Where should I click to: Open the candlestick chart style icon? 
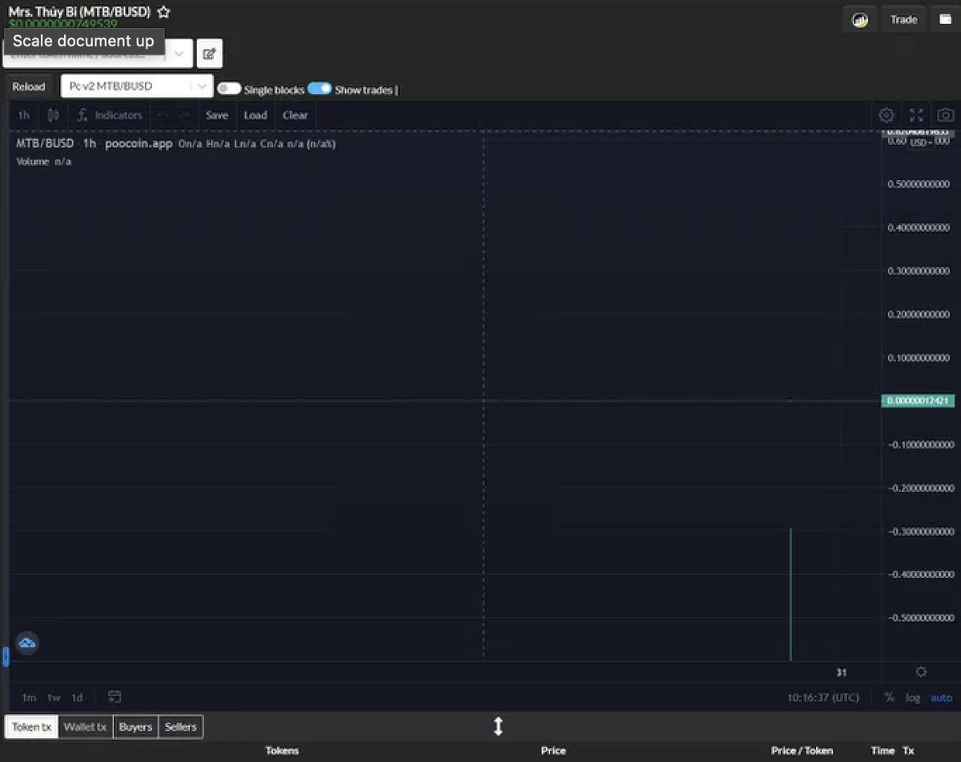click(54, 115)
